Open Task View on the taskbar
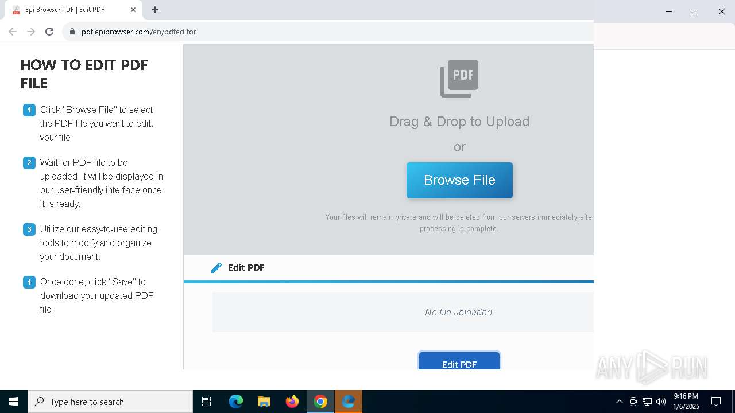The width and height of the screenshot is (735, 413). (207, 402)
